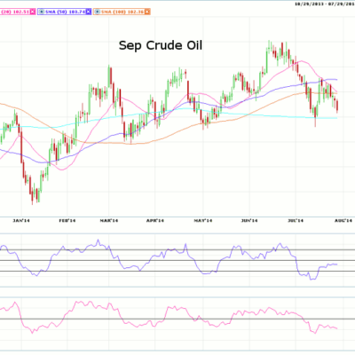Click the JAN'14 axis label
This screenshot has height=355, width=355.
tap(21, 221)
